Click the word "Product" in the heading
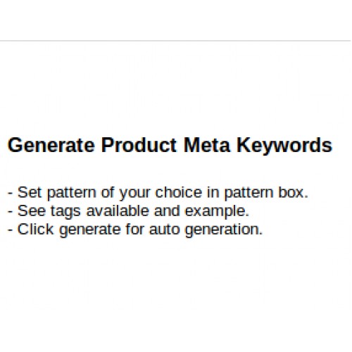 tap(139, 145)
